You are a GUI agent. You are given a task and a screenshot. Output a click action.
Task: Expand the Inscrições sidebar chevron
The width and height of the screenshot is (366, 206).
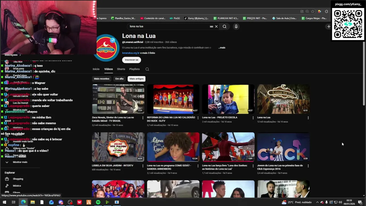(x=20, y=55)
